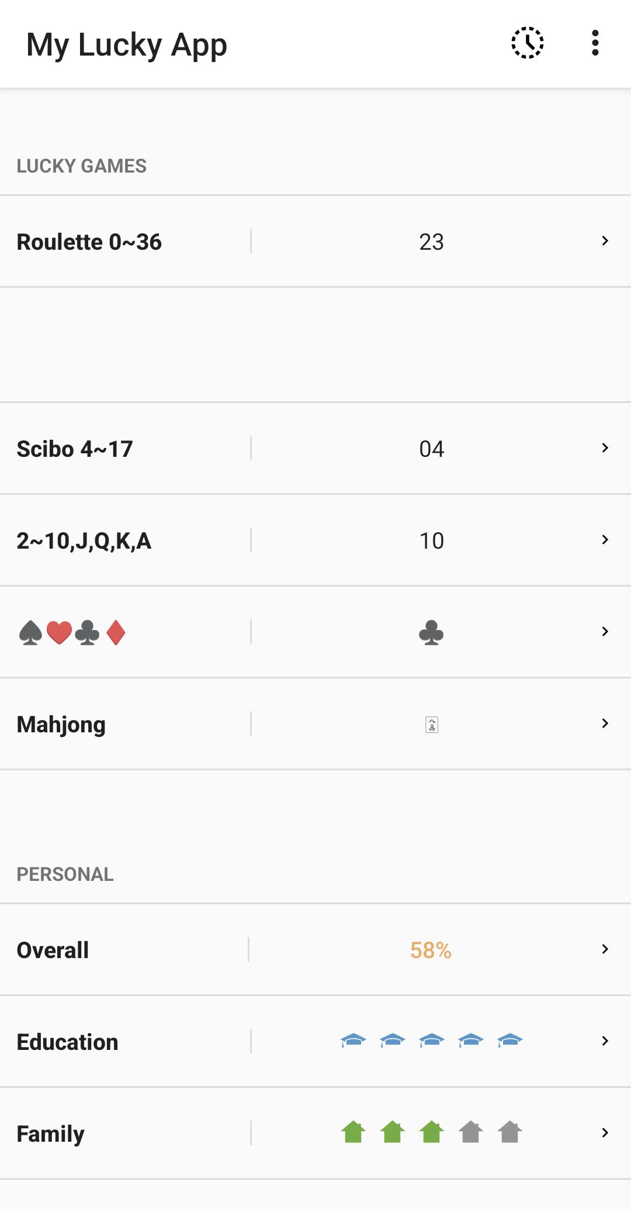Expand the Scibo 4~17 row chevron
631x1209 pixels.
point(605,447)
